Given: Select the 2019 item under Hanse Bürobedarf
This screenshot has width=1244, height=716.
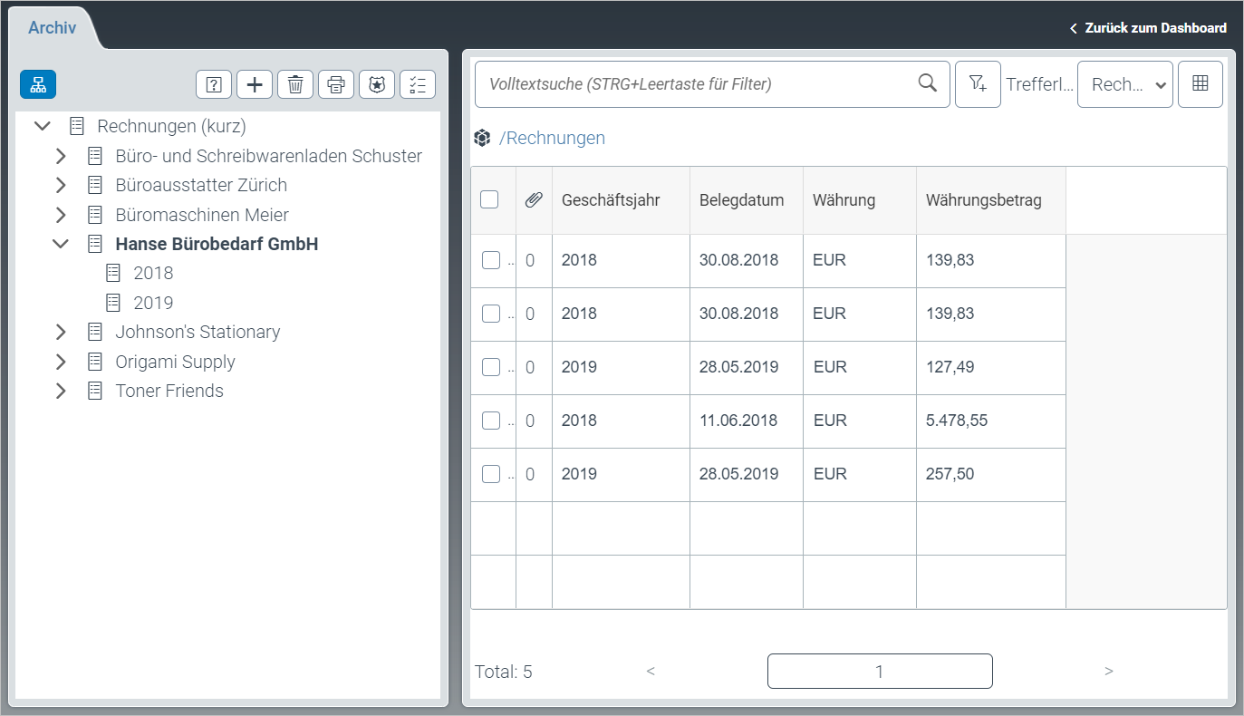Looking at the screenshot, I should pos(153,303).
